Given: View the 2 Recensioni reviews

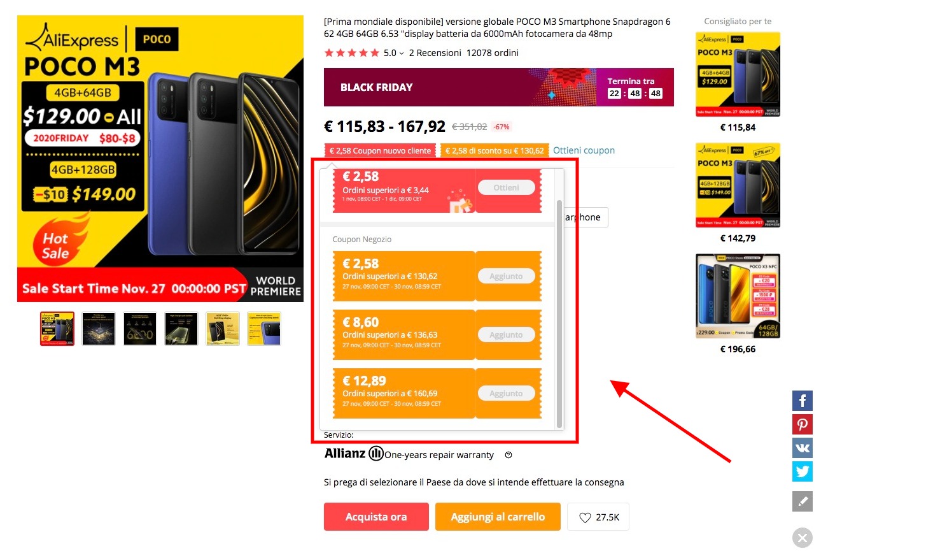Looking at the screenshot, I should (435, 53).
